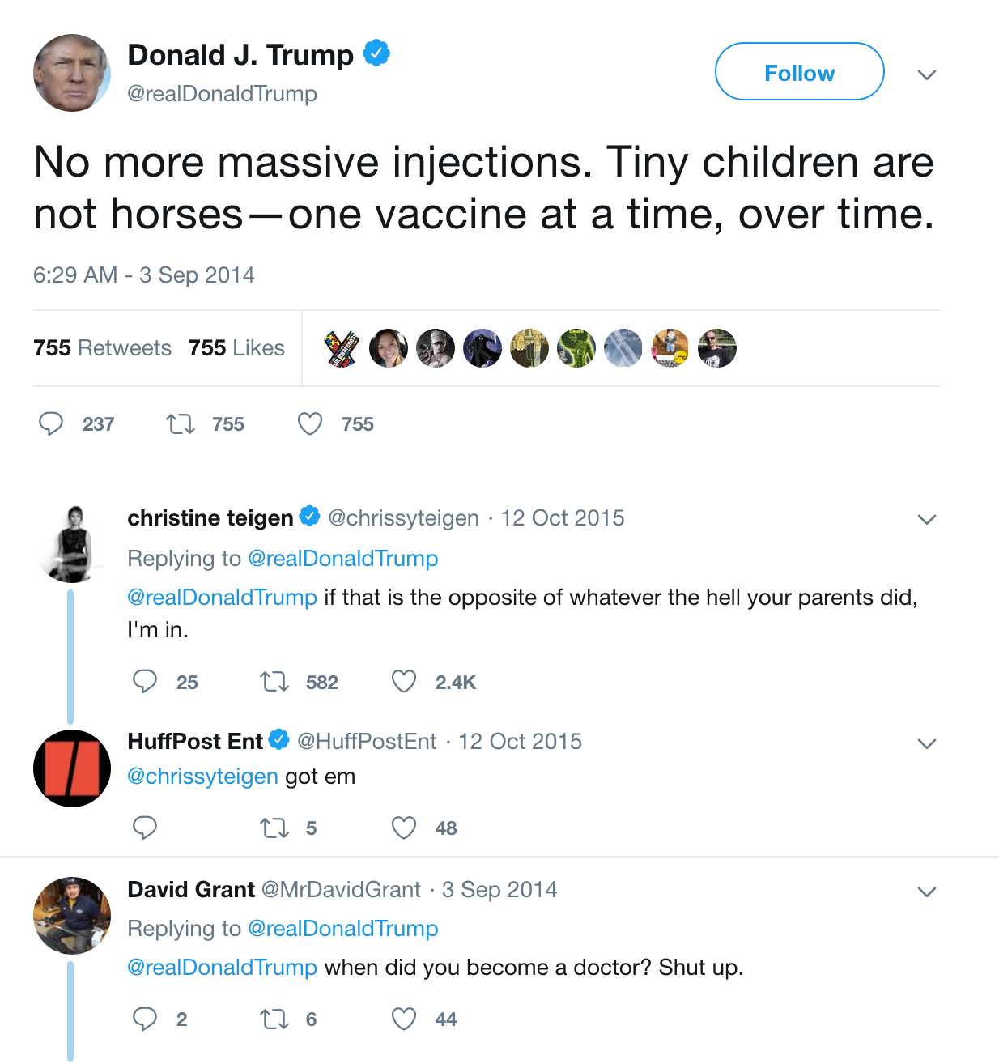The width and height of the screenshot is (999, 1064).
Task: Retweet the main vaccine tweet
Action: tap(181, 423)
